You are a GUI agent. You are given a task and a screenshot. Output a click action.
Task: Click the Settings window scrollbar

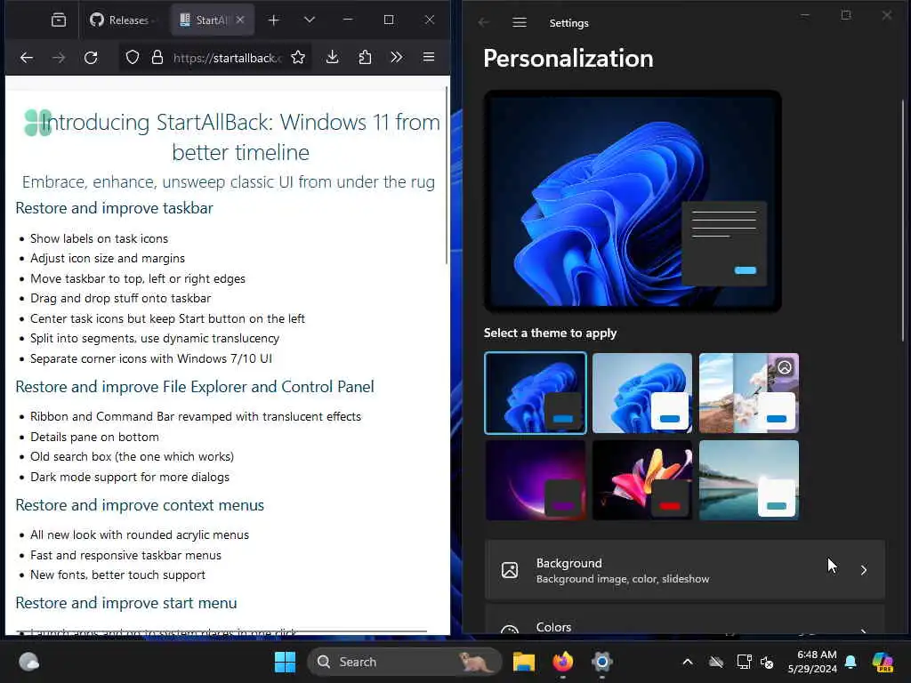click(903, 221)
